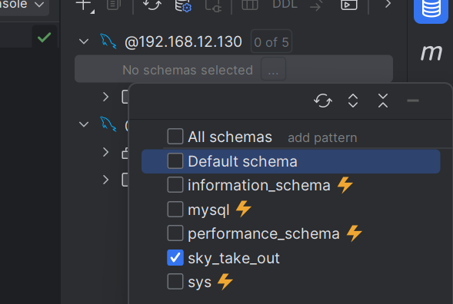453x304 pixels.
Task: Uncheck the sky_take_out checkbox
Action: tap(175, 258)
